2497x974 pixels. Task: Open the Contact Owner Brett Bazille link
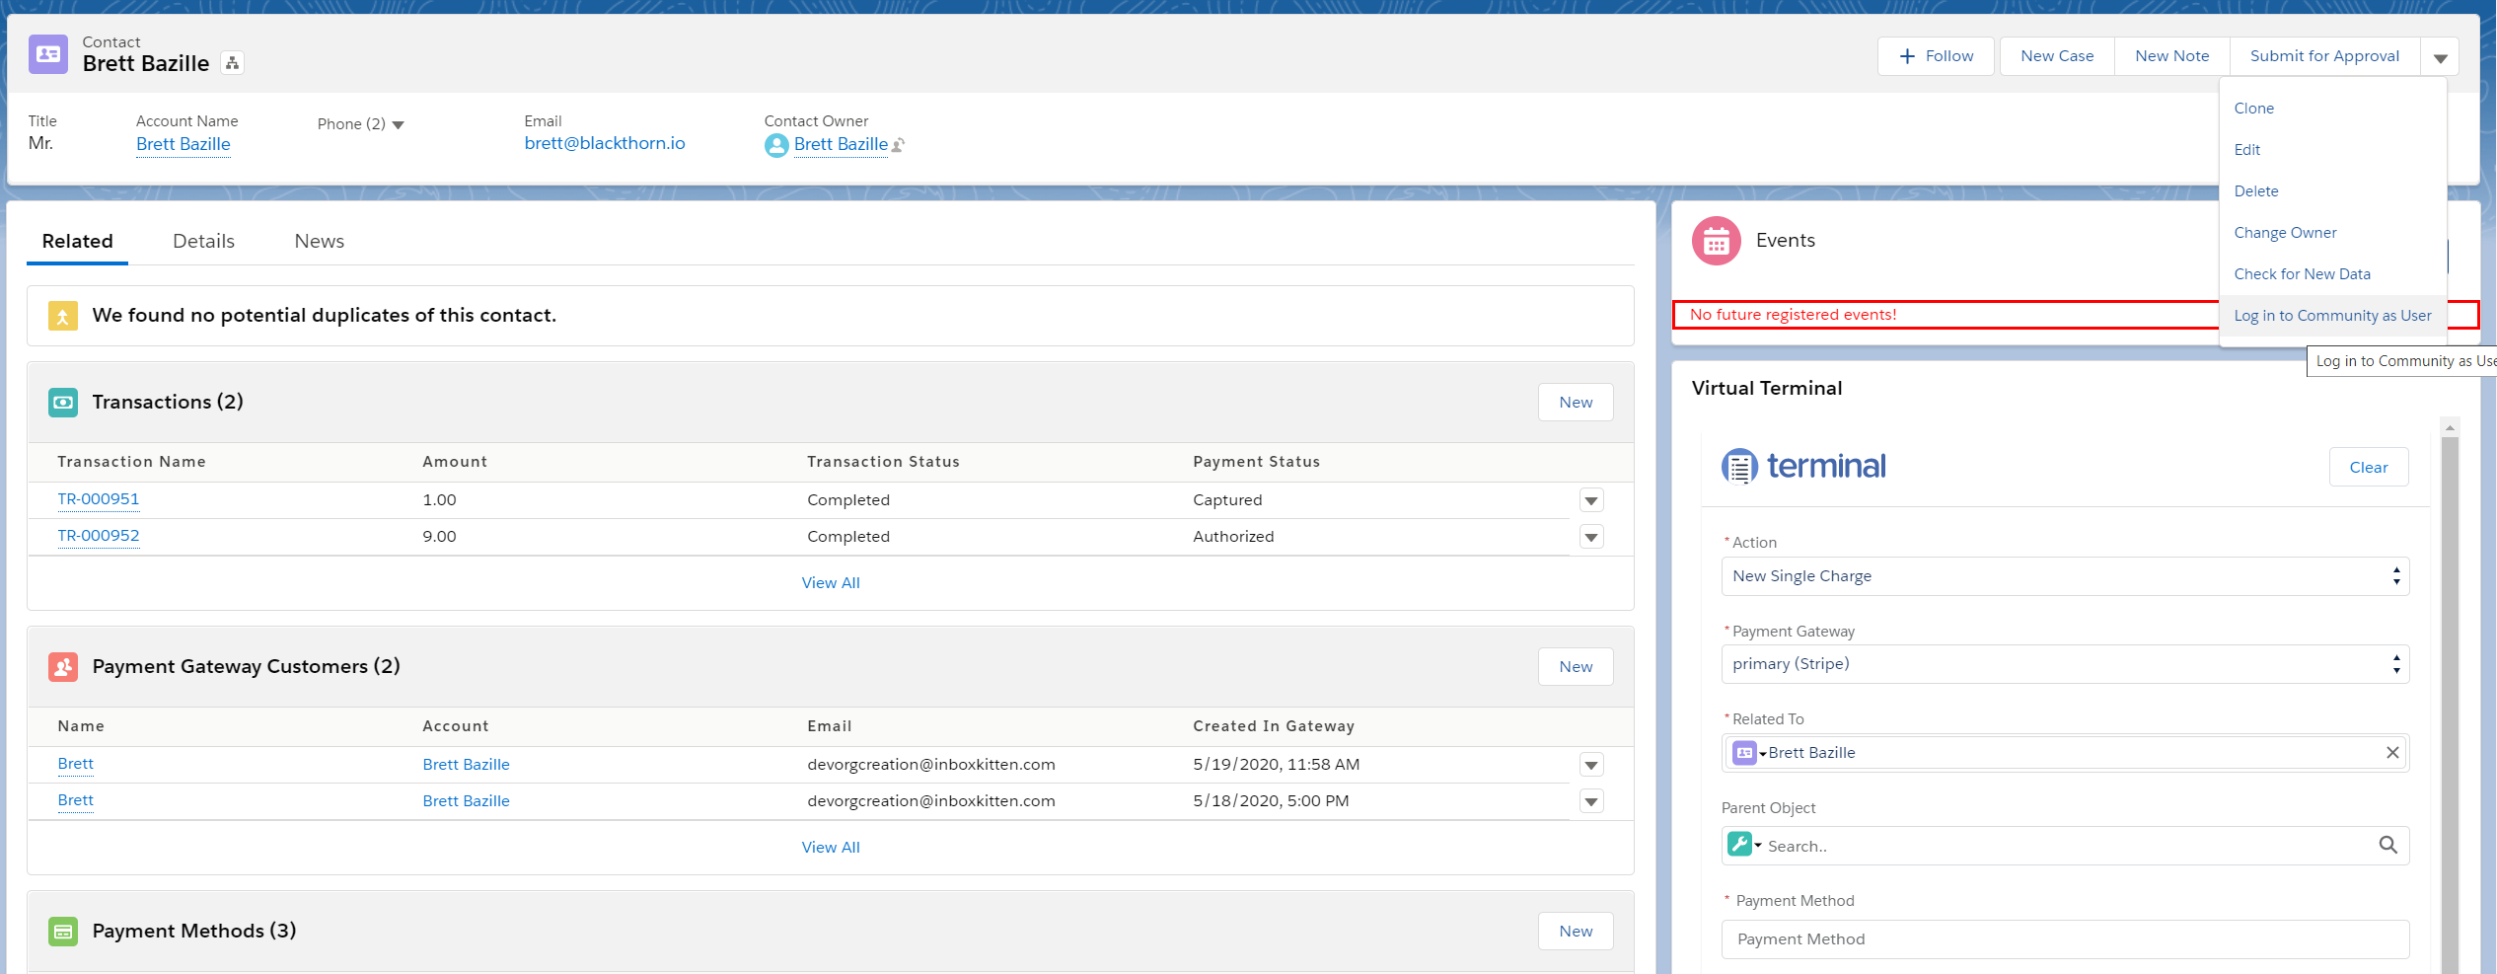[841, 144]
